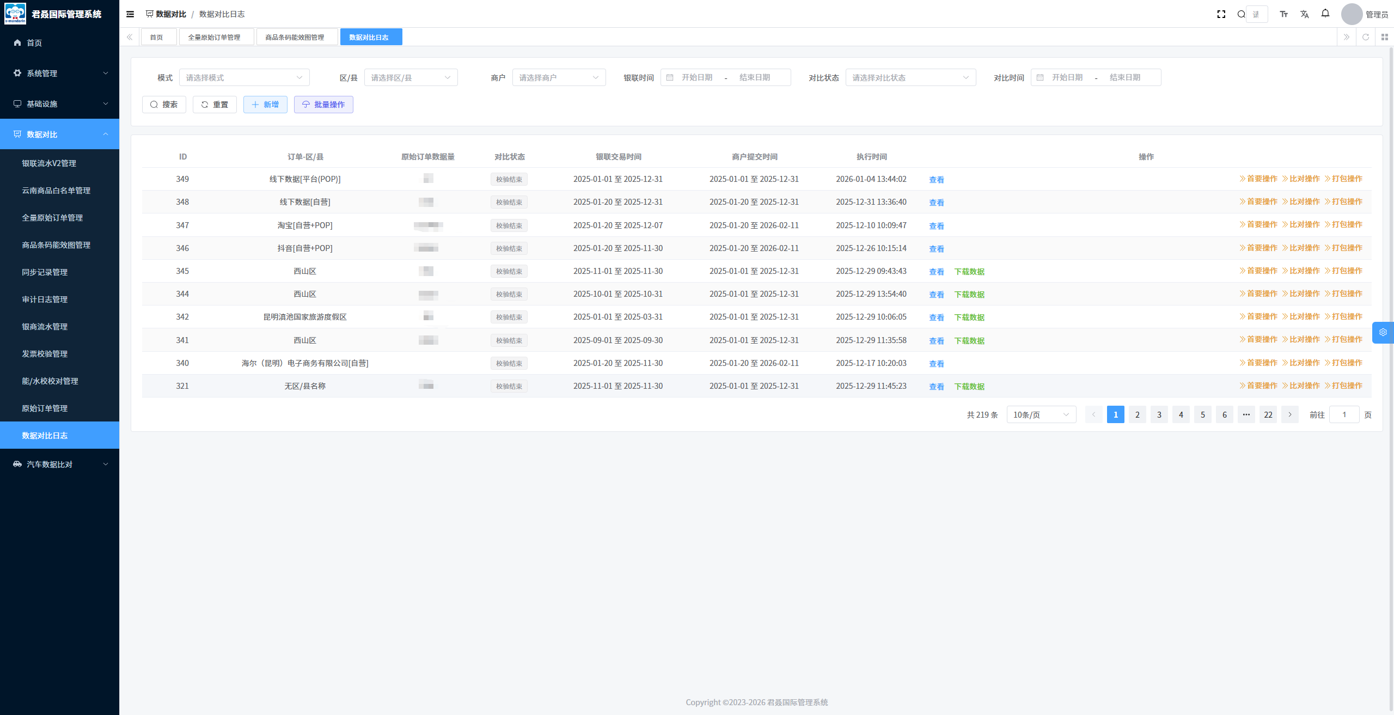
Task: Click the 银联时间 start date field
Action: (x=697, y=77)
